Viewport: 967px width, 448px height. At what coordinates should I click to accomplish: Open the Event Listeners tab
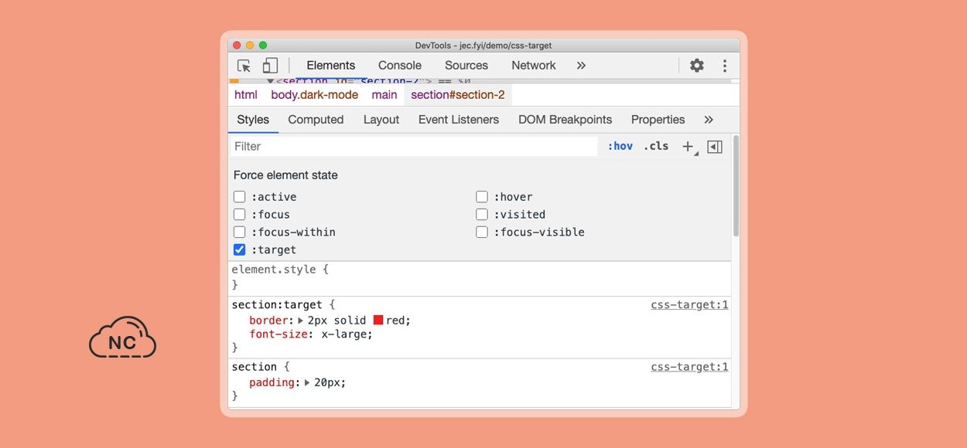[459, 120]
